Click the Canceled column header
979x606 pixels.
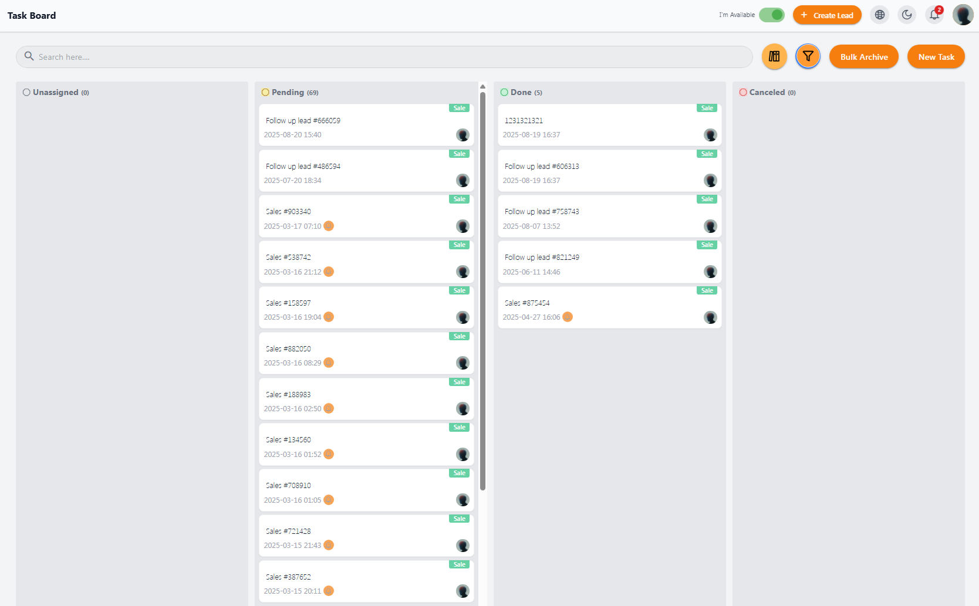coord(768,92)
